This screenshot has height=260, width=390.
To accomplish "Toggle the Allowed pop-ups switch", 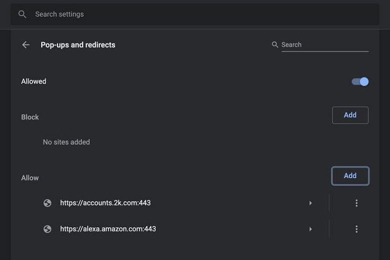I will 360,82.
